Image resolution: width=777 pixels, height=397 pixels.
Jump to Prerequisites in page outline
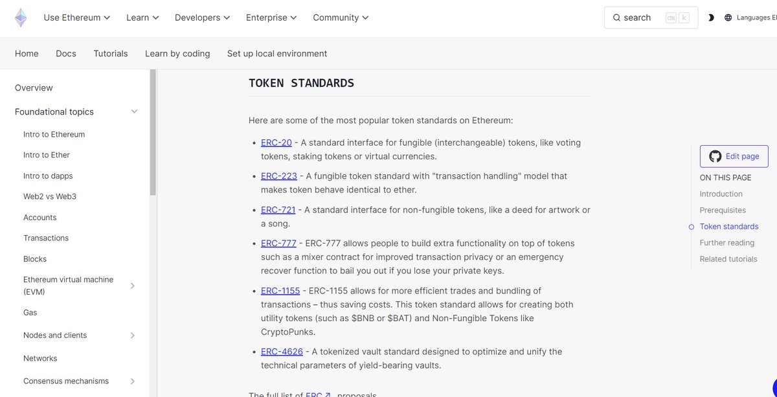click(x=723, y=210)
